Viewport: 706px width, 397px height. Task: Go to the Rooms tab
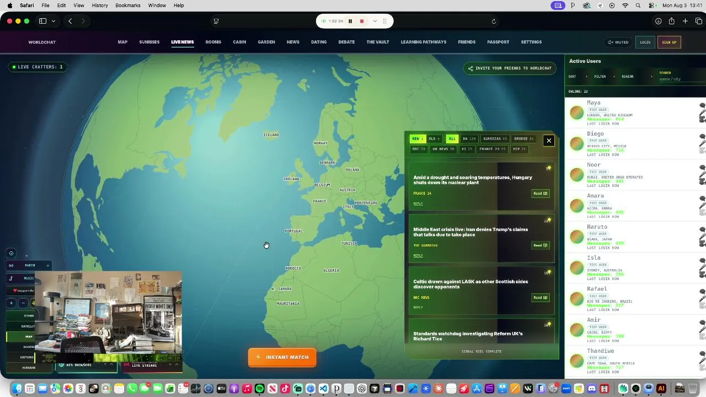pos(213,42)
